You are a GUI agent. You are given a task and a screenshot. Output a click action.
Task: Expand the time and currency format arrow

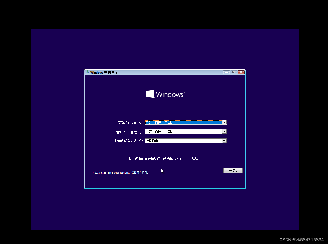(x=224, y=132)
